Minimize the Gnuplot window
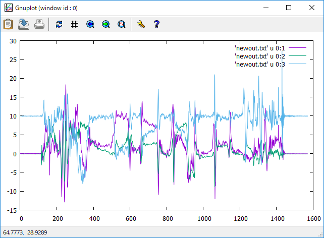The height and width of the screenshot is (238, 324). (265, 8)
